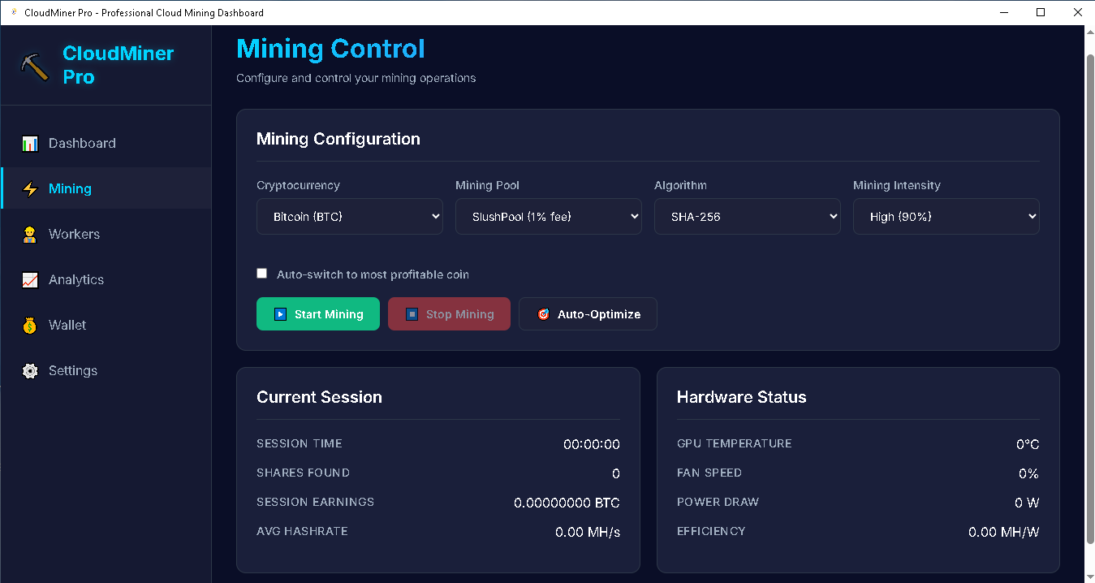Viewport: 1095px width, 583px height.
Task: Change the Mining Intensity selection
Action: pos(946,217)
